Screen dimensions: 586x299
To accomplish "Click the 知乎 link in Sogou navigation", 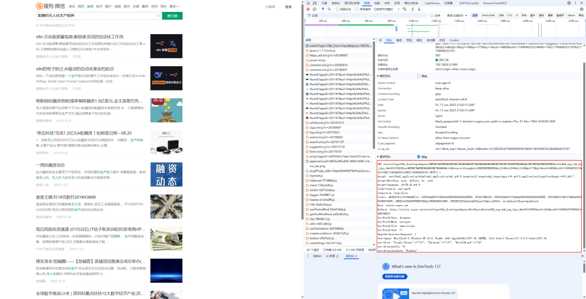I will click(99, 7).
